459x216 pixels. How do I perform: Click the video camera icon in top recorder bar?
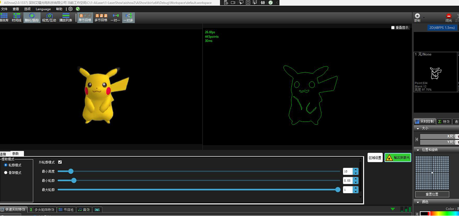pyautogui.click(x=233, y=3)
